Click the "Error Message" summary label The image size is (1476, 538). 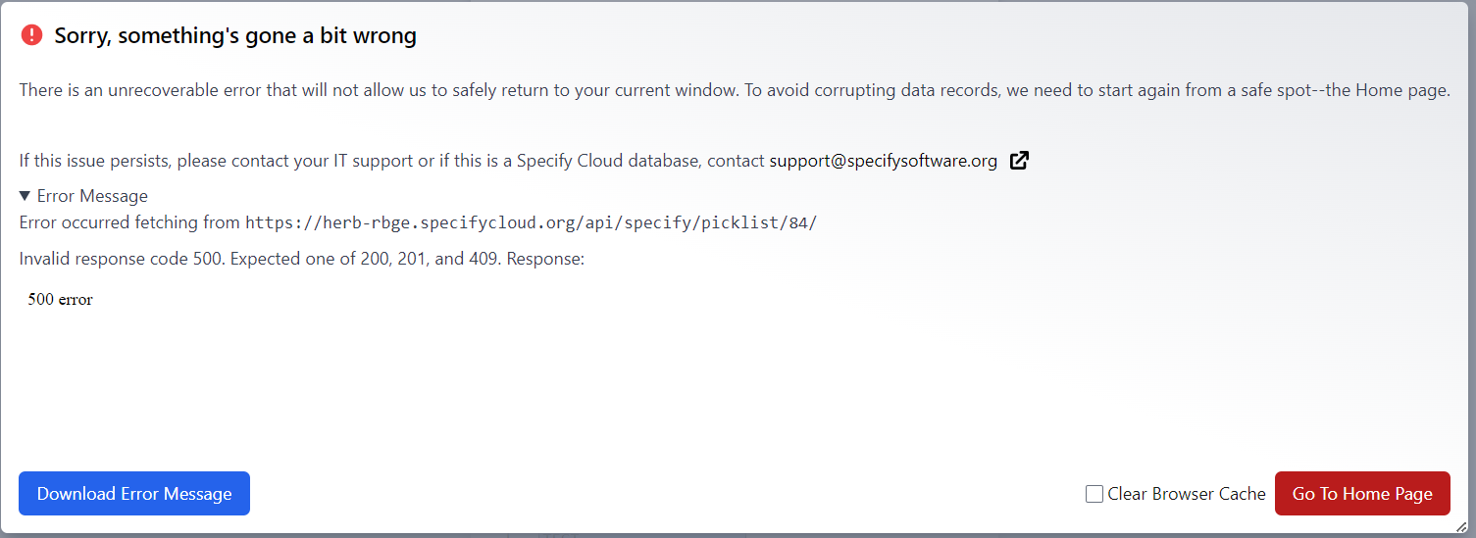tap(92, 196)
